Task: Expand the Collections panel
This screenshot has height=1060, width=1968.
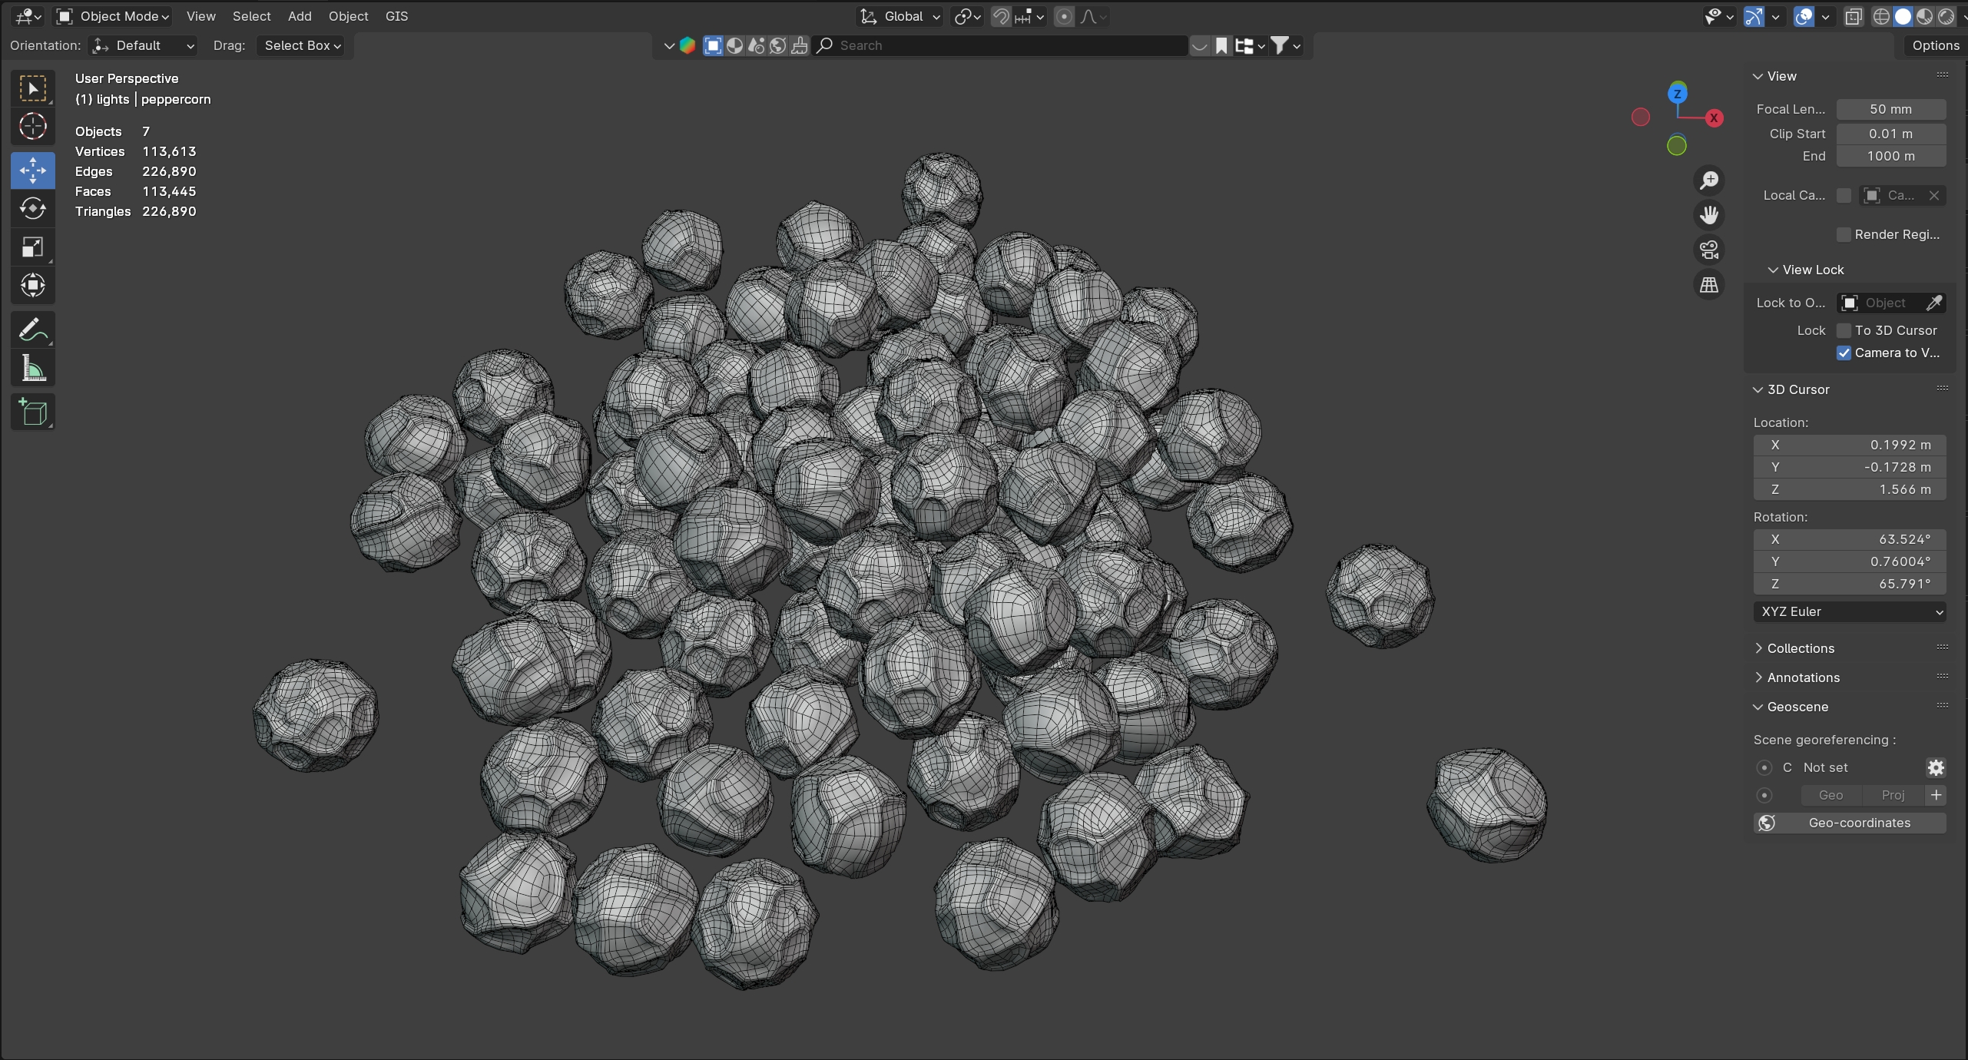Action: pos(1800,648)
